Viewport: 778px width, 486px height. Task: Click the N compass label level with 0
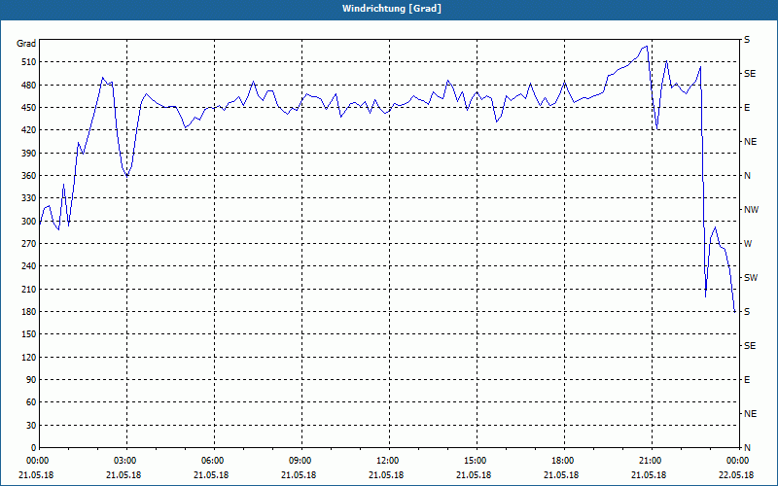747,447
